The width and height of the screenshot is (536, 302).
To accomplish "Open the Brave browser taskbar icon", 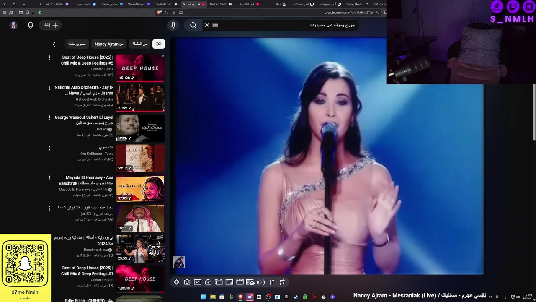I will point(240,297).
